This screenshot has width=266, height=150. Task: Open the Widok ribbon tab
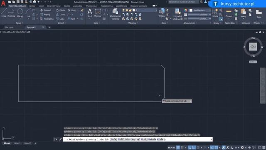66,6
